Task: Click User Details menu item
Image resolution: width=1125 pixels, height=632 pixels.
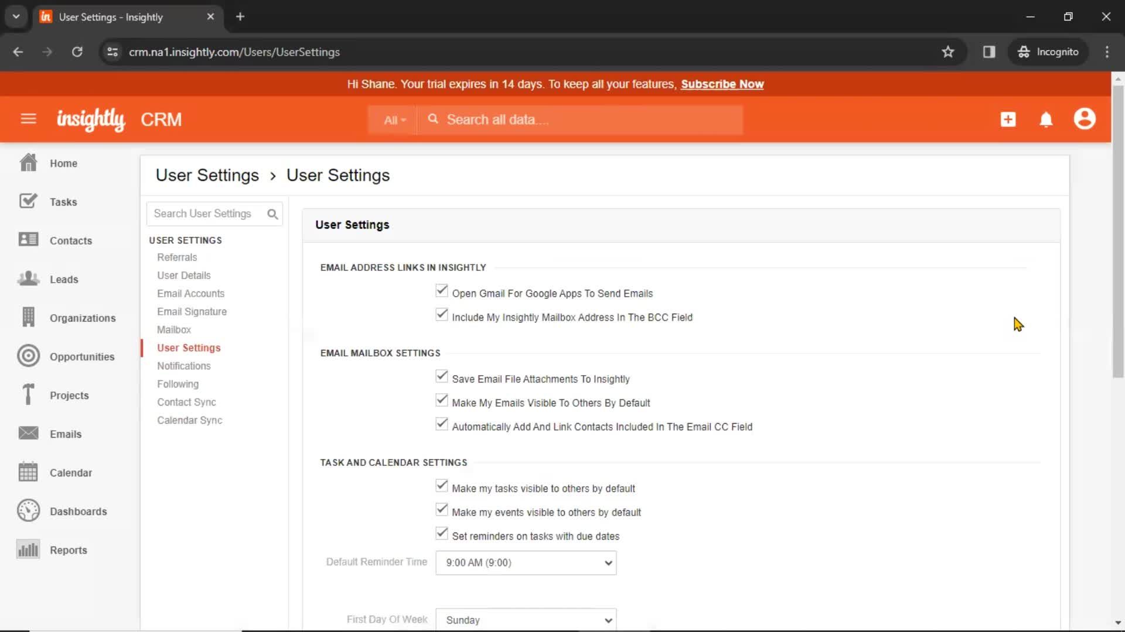Action: tap(184, 276)
